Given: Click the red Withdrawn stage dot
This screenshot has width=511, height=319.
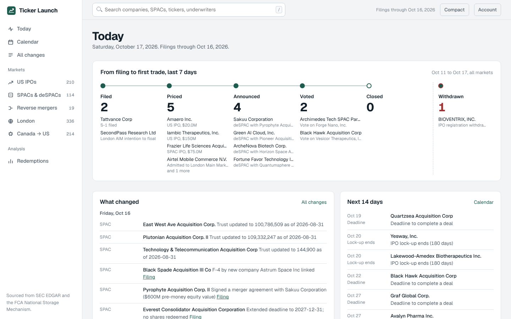Looking at the screenshot, I should pos(441,86).
